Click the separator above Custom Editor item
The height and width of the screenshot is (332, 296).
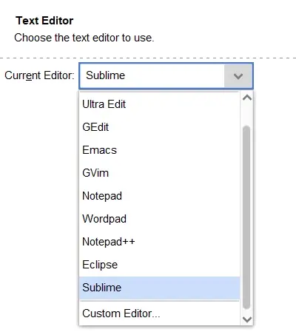click(159, 301)
